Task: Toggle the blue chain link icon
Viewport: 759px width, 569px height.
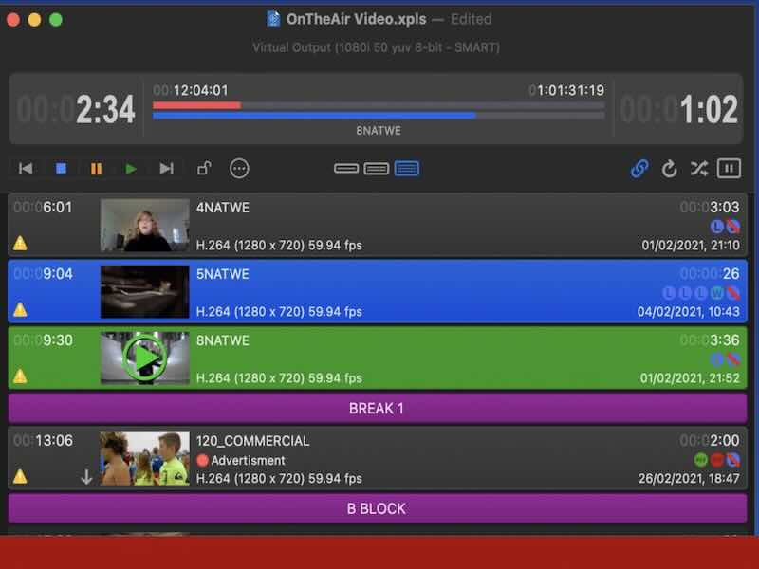Action: pos(639,169)
